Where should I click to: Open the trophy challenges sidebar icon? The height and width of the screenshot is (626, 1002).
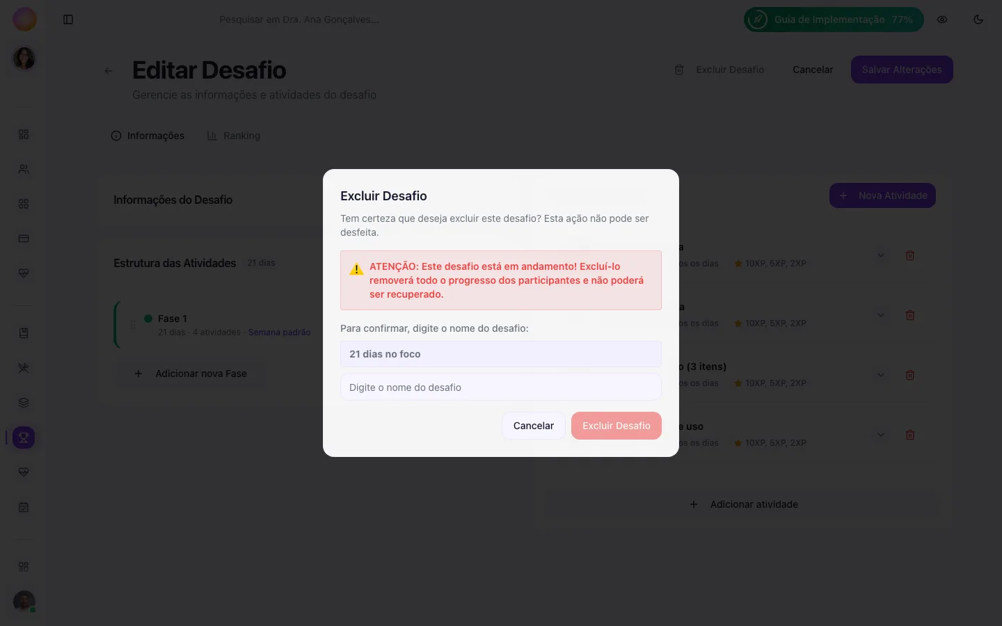[24, 438]
